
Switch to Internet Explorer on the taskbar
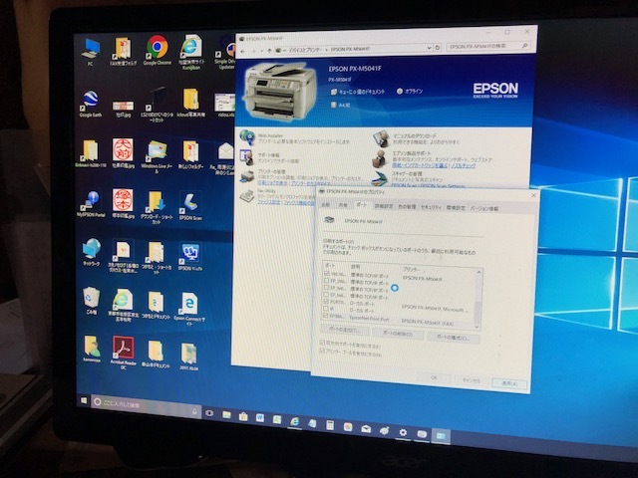(x=294, y=421)
